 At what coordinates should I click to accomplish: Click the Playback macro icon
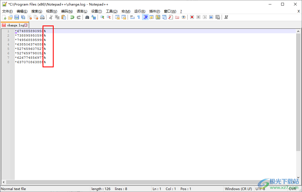[205, 17]
